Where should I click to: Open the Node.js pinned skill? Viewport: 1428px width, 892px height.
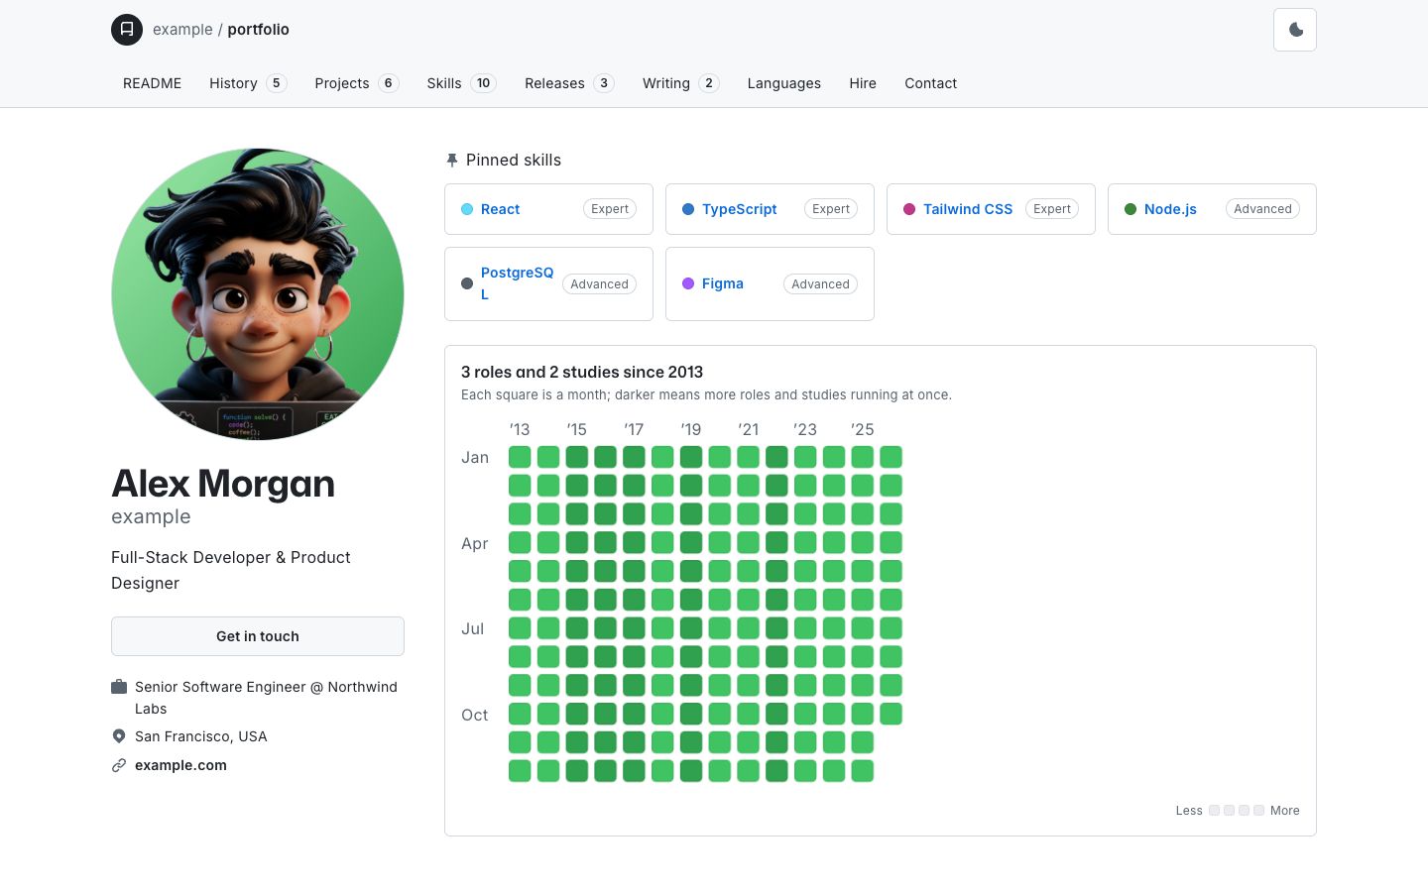pyautogui.click(x=1170, y=209)
